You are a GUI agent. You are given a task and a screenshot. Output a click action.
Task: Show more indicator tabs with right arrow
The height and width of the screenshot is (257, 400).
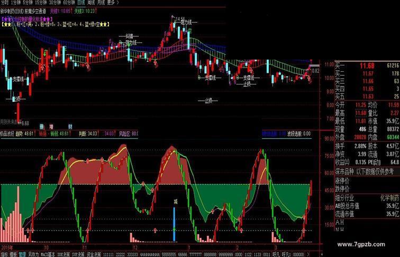click(308, 254)
